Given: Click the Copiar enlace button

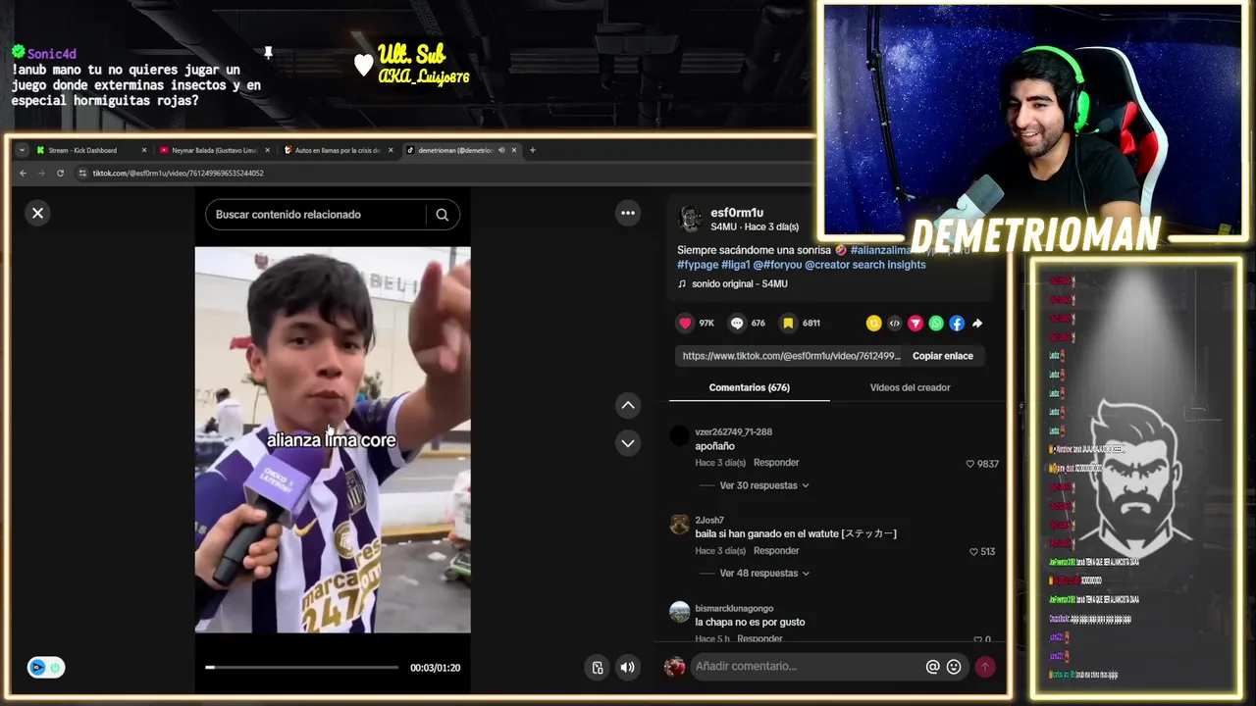Looking at the screenshot, I should (x=942, y=356).
